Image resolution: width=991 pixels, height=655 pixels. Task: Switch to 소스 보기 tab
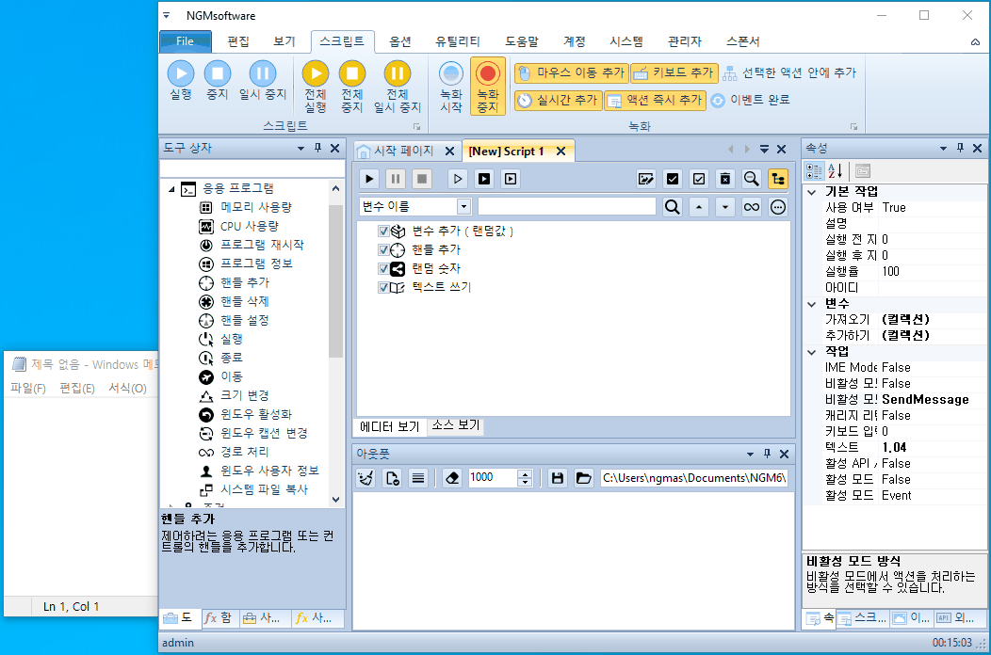456,425
